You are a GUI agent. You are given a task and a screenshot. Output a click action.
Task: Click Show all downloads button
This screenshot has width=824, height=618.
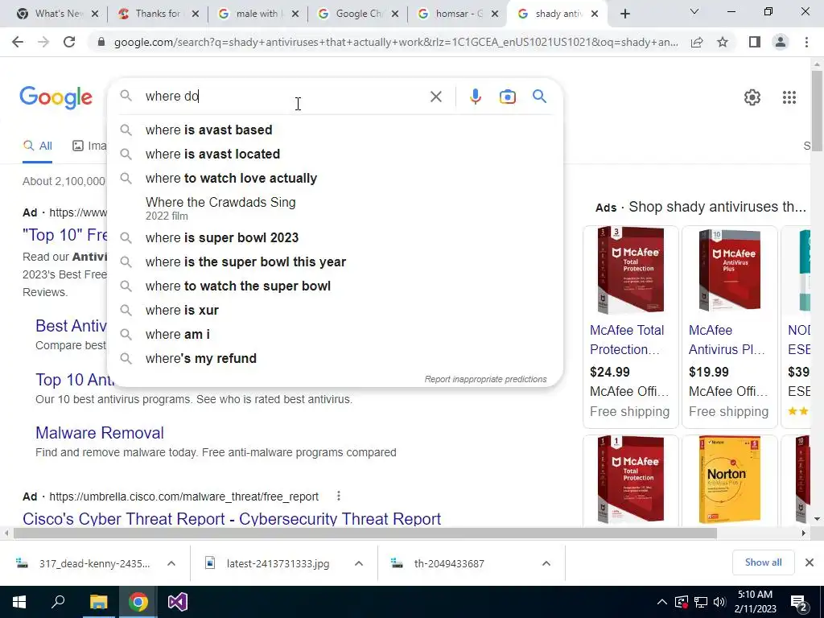point(763,562)
